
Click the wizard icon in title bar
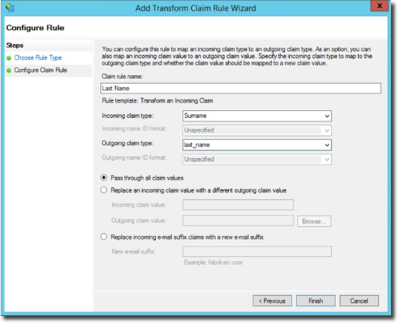coord(10,8)
